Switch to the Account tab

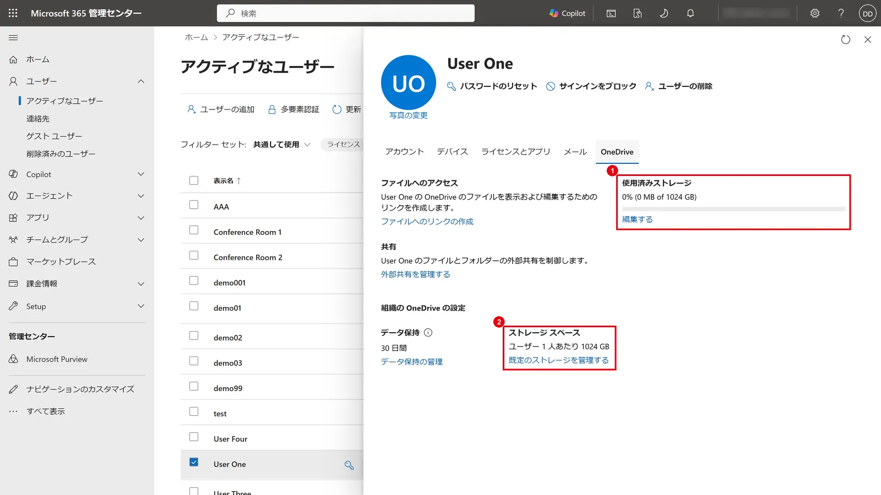(405, 152)
